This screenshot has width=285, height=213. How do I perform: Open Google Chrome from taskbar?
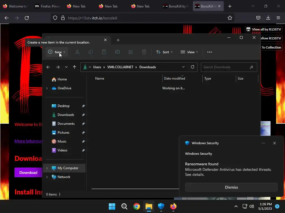pos(136,206)
